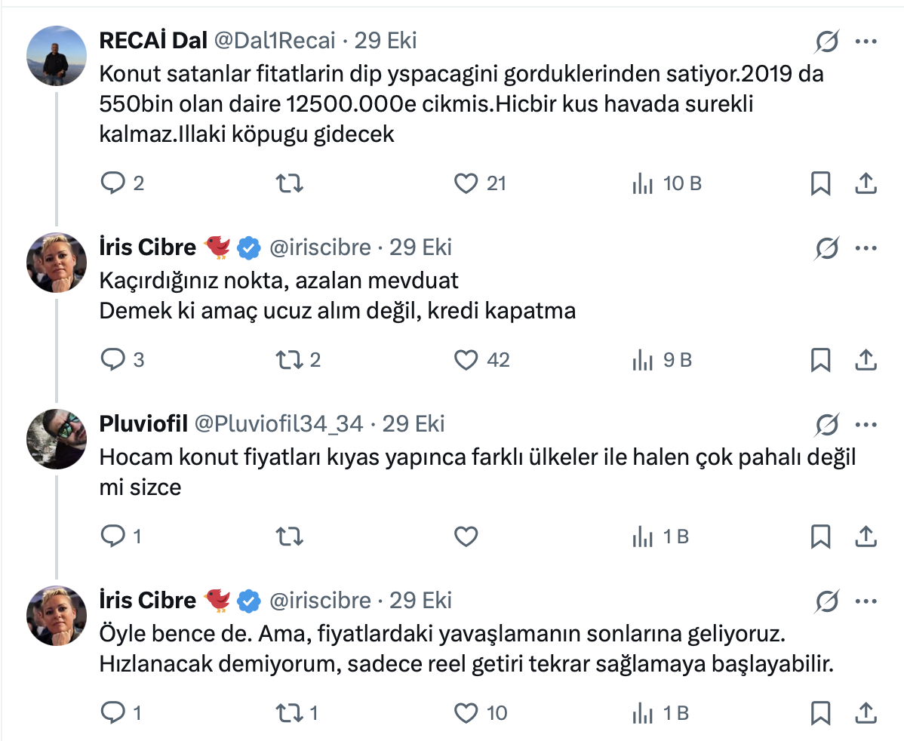This screenshot has width=904, height=741.
Task: Click Grok icon on İris Cibre's last tweet
Action: tap(827, 601)
